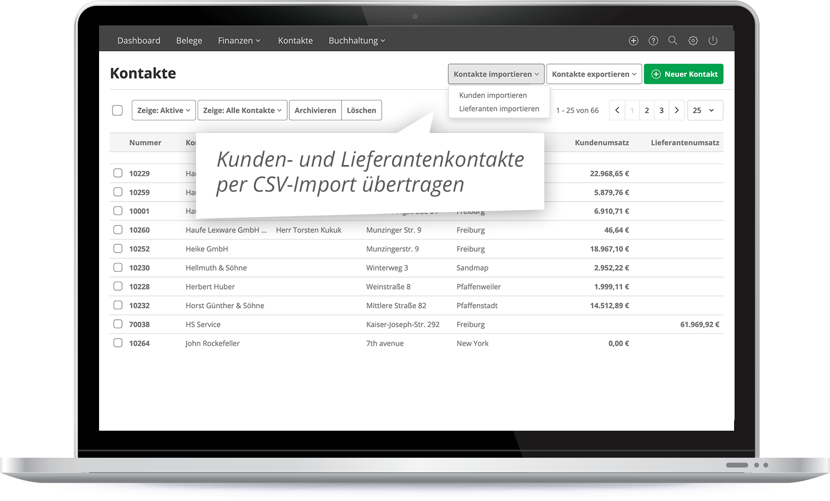Open the Finanzen navigation menu
Viewport: 830px width, 501px height.
point(239,41)
